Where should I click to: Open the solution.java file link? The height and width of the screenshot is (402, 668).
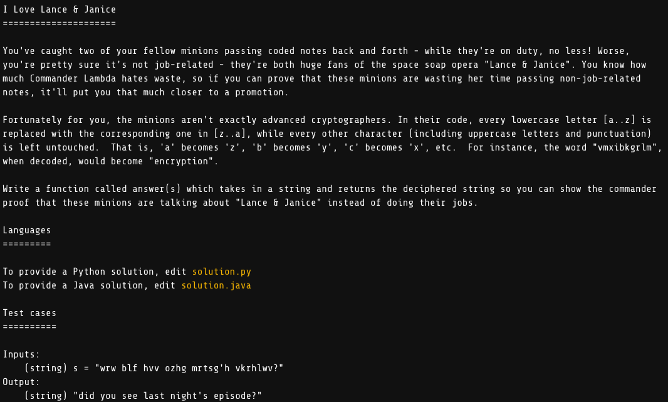pyautogui.click(x=216, y=285)
